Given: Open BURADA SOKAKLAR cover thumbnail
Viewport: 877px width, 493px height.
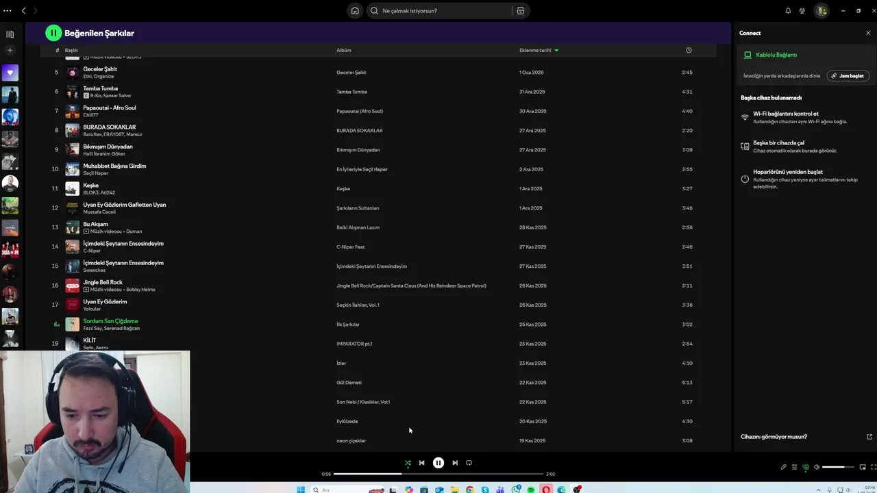Looking at the screenshot, I should click(x=72, y=130).
